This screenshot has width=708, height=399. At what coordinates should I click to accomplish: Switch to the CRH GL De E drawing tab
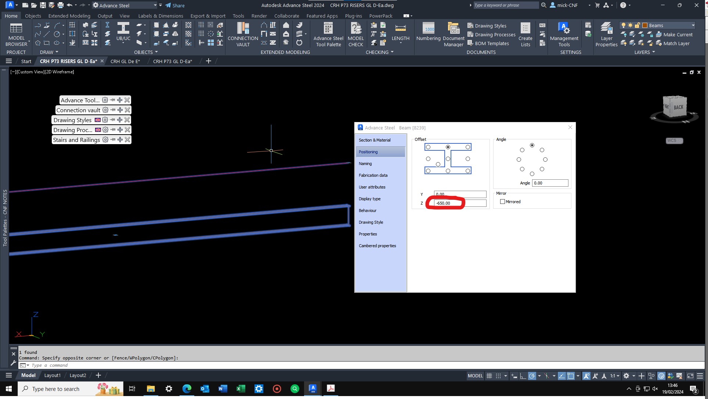[125, 61]
